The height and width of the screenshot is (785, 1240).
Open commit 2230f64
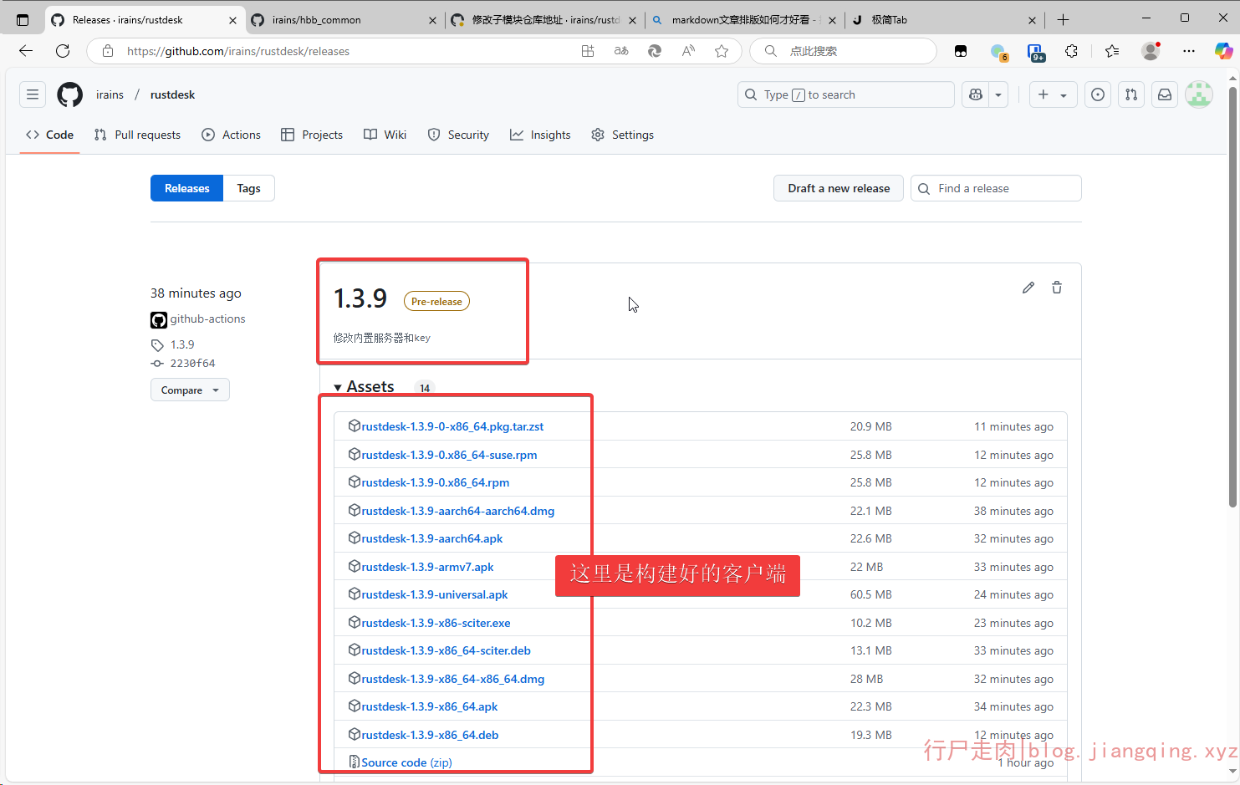pyautogui.click(x=192, y=364)
